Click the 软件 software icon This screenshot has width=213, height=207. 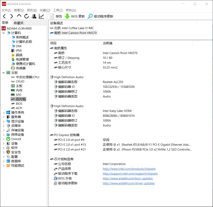8,148
